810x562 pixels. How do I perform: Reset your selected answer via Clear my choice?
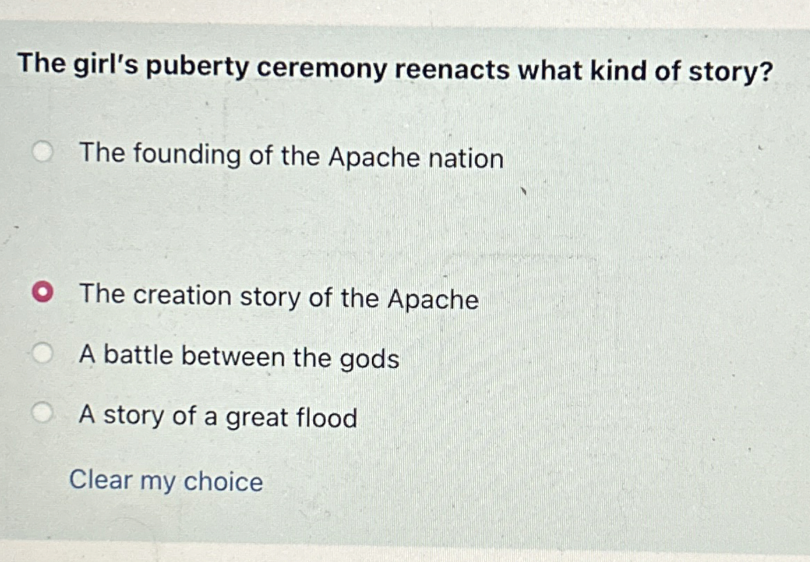point(167,481)
